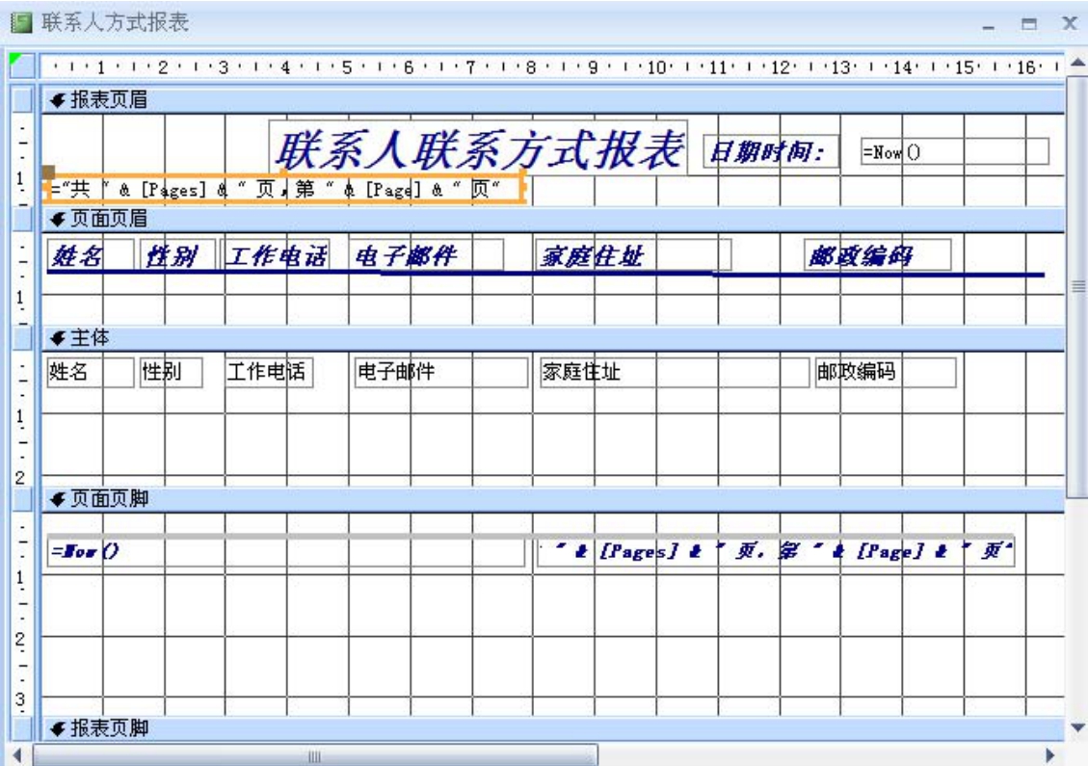Click the horizontal scrollbar thumb

pos(314,755)
